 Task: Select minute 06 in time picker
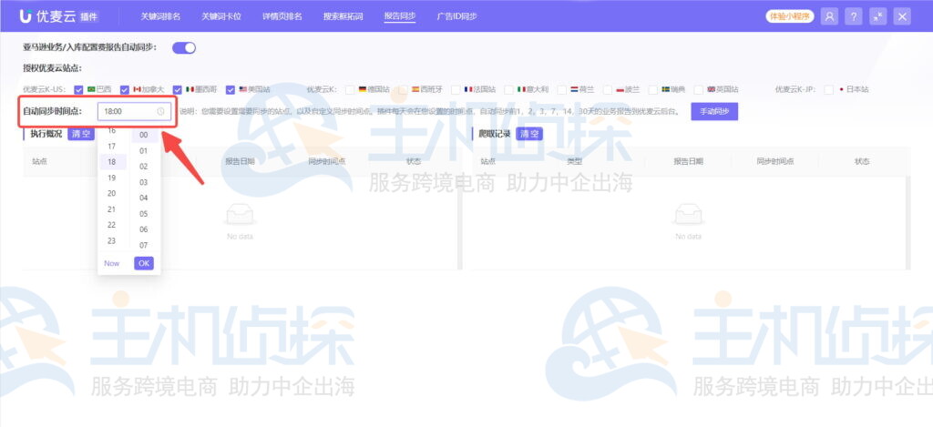[144, 229]
